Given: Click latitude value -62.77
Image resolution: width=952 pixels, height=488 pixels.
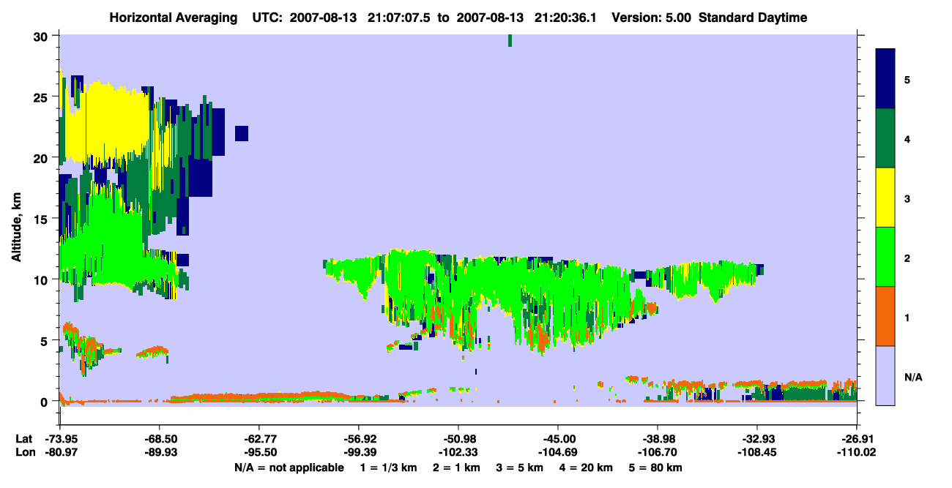Looking at the screenshot, I should [x=259, y=438].
